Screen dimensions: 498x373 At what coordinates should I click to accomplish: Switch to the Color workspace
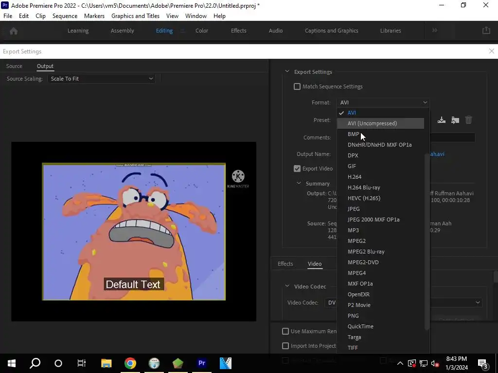coord(202,31)
